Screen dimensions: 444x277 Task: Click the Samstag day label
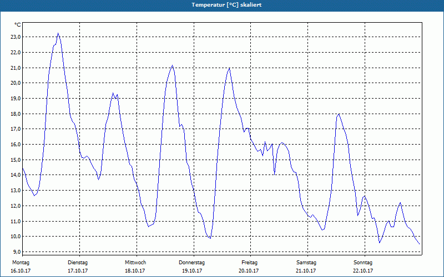(306, 263)
